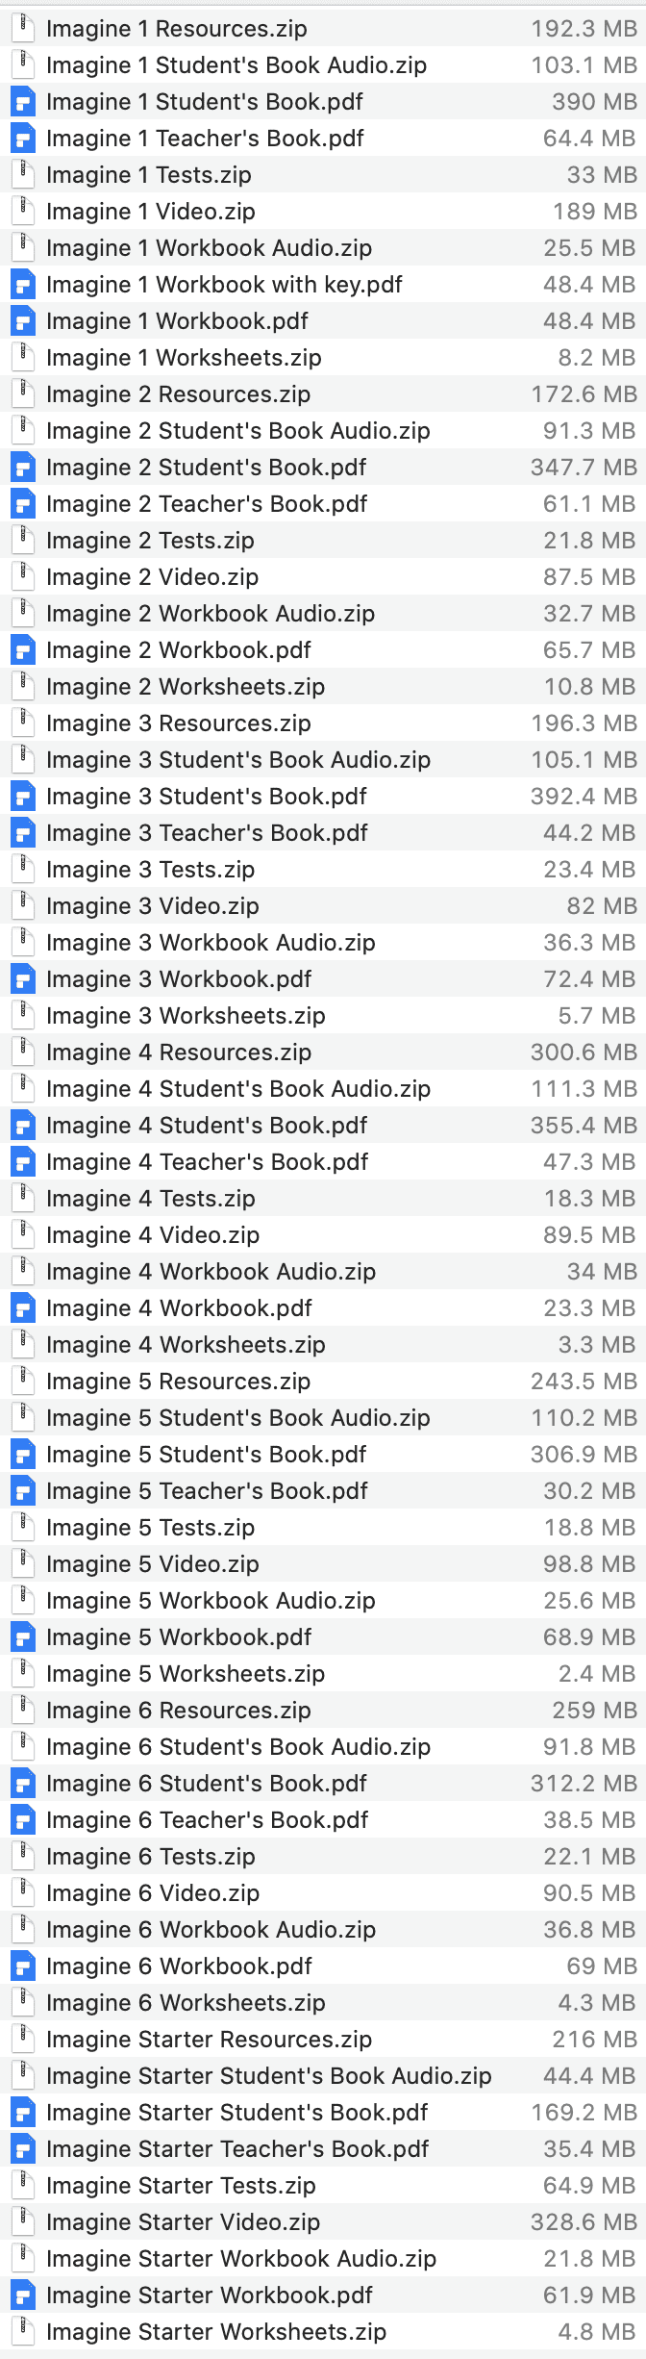Select Imagine 6 Tests.zip file name
This screenshot has height=2359, width=646.
tap(151, 1857)
